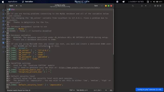
Task: Go to Home folder in Files sidebar
Action: (x=3, y=18)
